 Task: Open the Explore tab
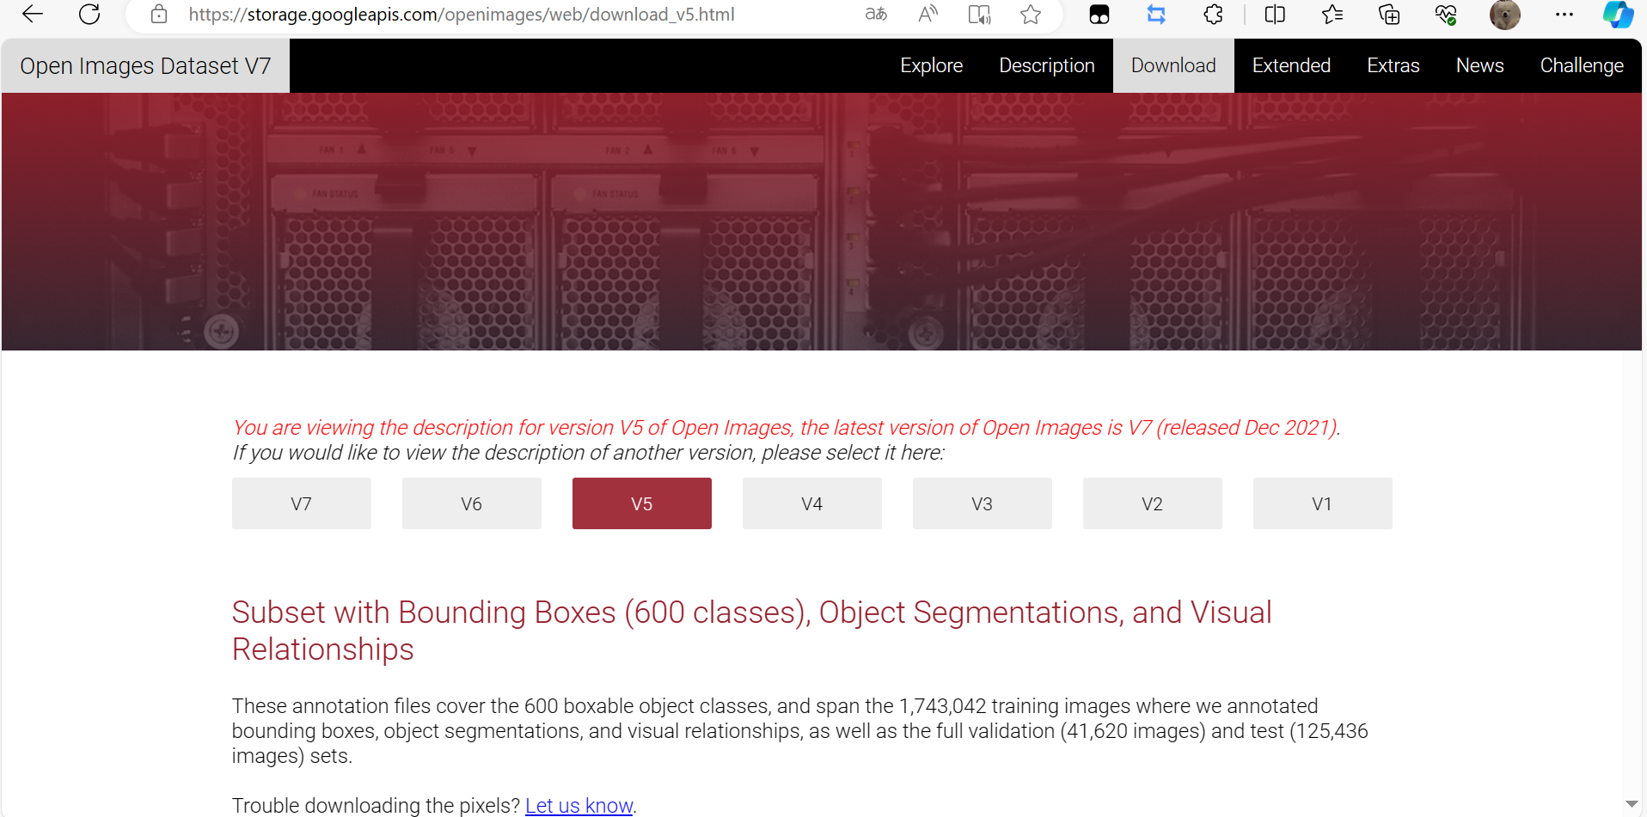point(931,65)
